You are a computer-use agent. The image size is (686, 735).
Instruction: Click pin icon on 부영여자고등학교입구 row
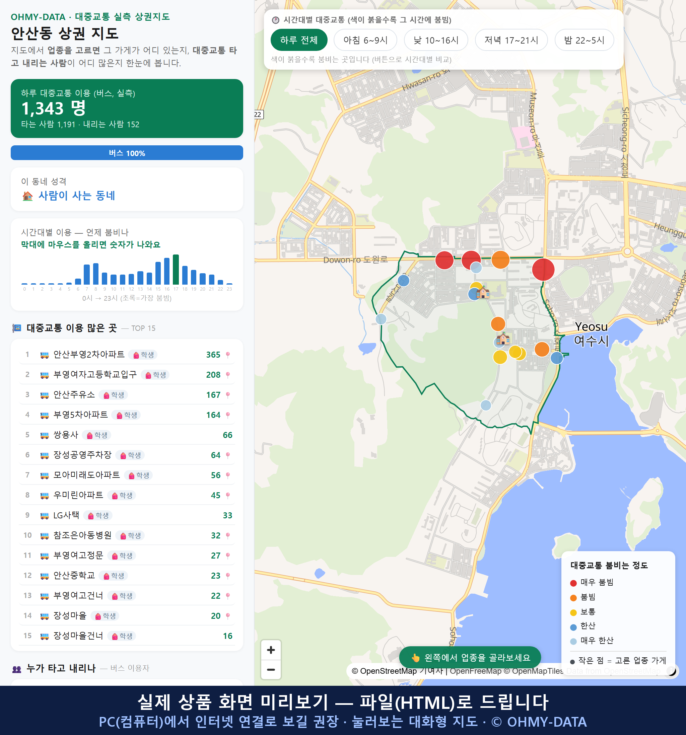coord(228,375)
